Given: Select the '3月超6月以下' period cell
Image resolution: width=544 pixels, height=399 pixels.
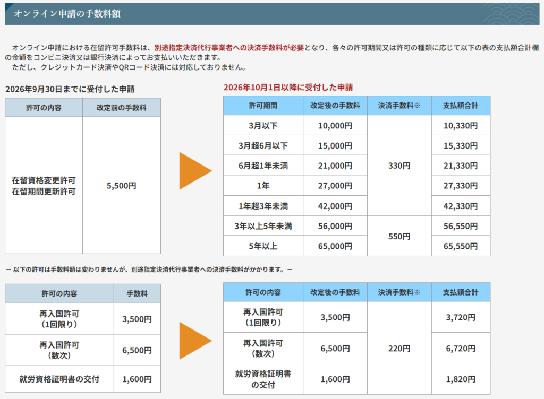Looking at the screenshot, I should (x=263, y=145).
